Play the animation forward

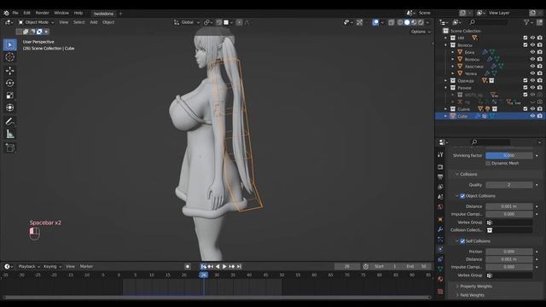pyautogui.click(x=224, y=267)
